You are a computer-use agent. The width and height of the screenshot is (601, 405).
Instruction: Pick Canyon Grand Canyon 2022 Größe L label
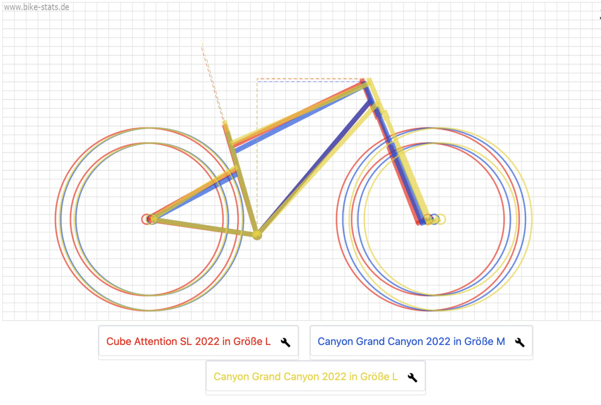[305, 377]
